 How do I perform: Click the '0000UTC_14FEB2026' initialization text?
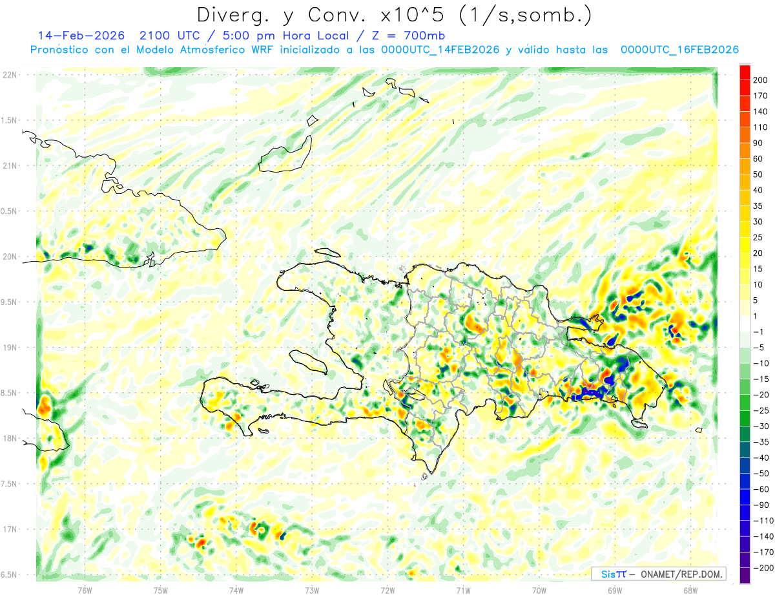click(440, 50)
